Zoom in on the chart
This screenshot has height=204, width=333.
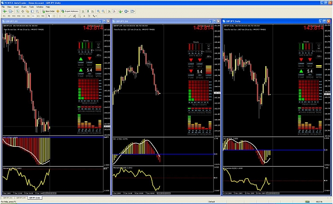pyautogui.click(x=99, y=11)
